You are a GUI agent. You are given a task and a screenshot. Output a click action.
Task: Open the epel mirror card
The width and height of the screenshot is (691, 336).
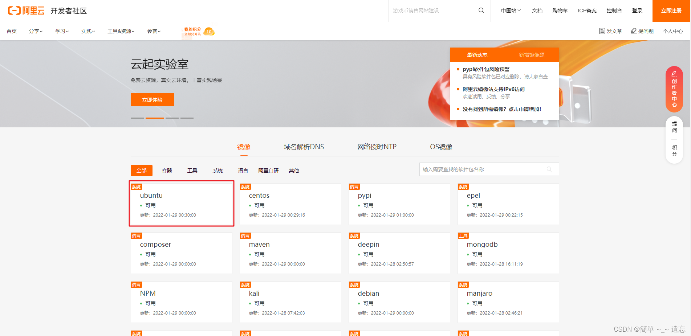pos(508,204)
